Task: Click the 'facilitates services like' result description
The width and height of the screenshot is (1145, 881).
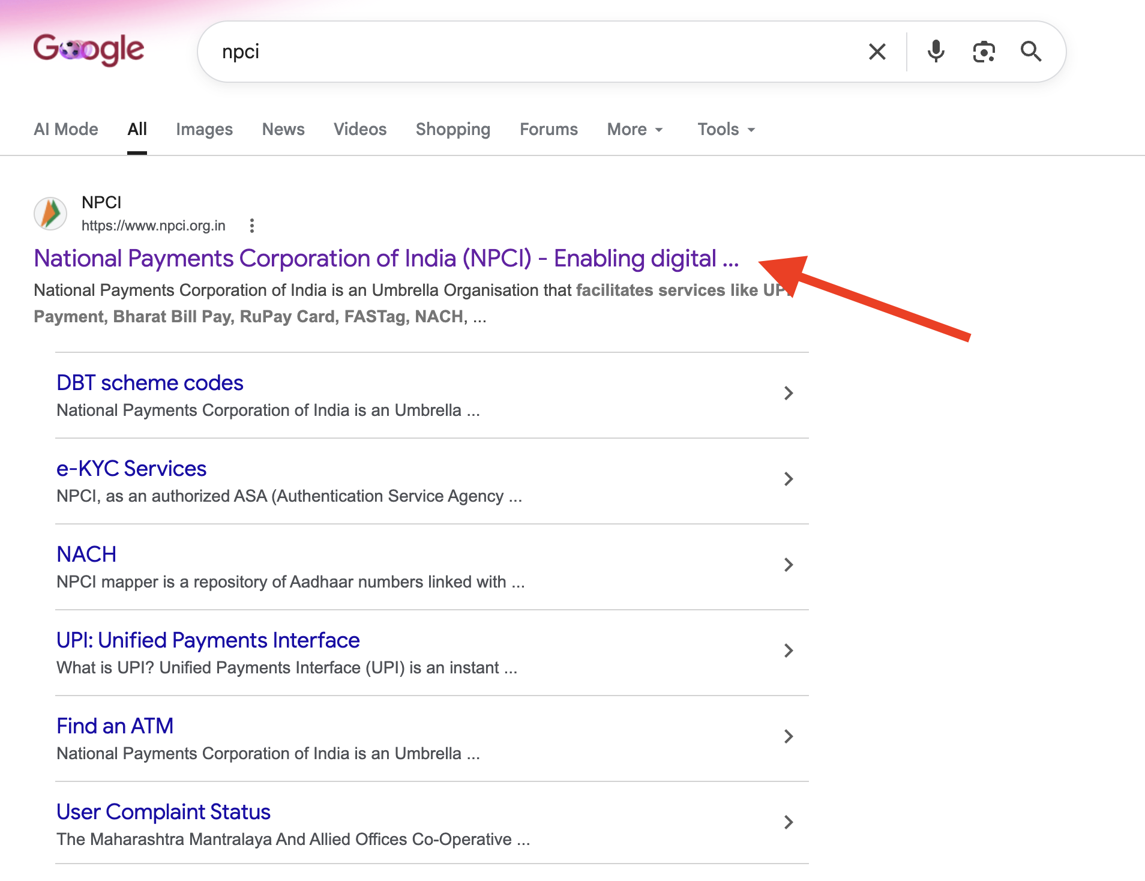Action: pyautogui.click(x=414, y=303)
